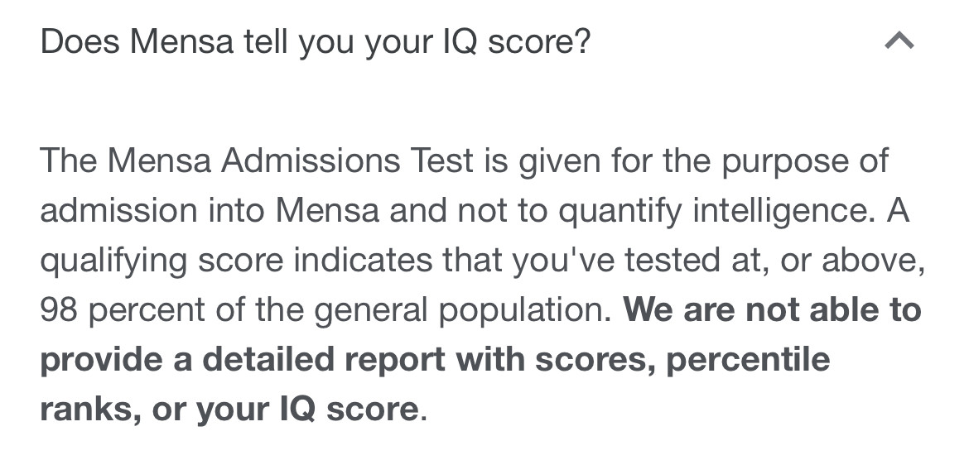Screen dimensions: 969x460
Task: Click the "Does Mensa tell you your IQ score?" question
Action: pos(316,41)
